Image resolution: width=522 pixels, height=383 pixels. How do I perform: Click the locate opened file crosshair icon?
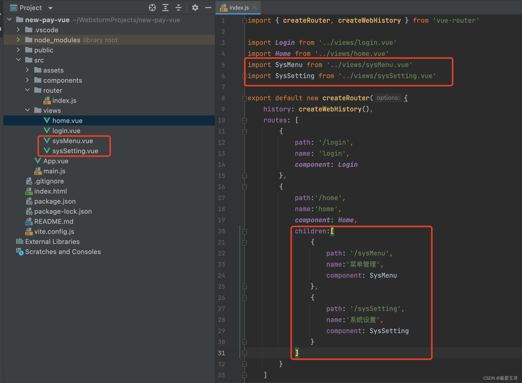tap(152, 8)
